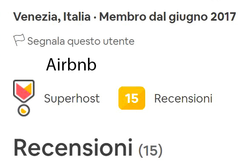Click the word 'utente' in the report link
The height and width of the screenshot is (162, 250).
coord(118,41)
